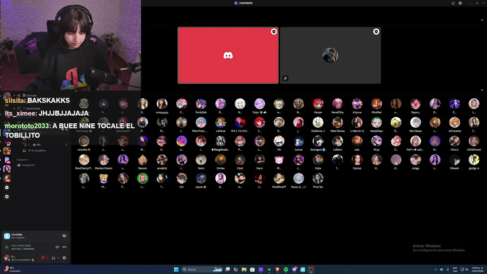This screenshot has width=487, height=274.
Task: View Nikol Ramos avatar in audience
Action: coord(337,122)
